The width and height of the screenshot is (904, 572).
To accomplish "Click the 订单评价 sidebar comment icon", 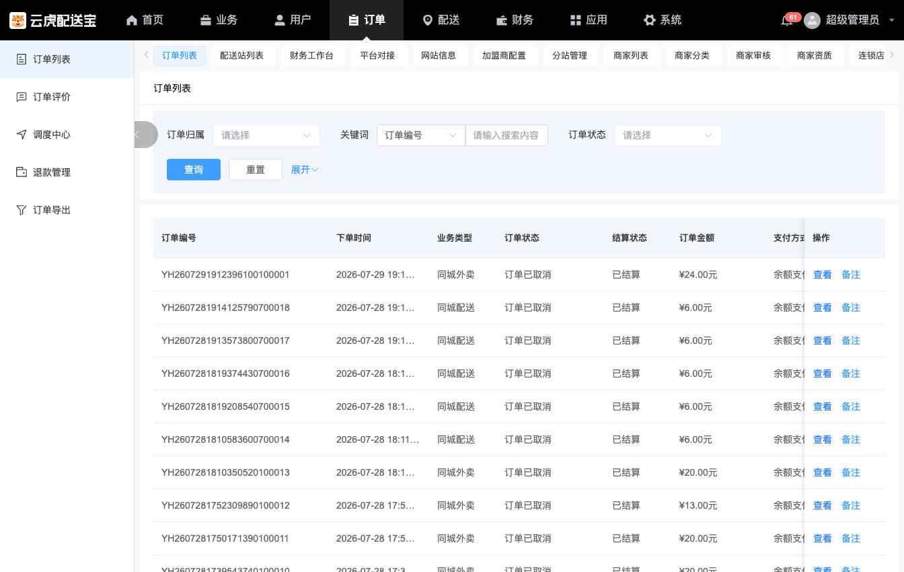I will [x=22, y=97].
